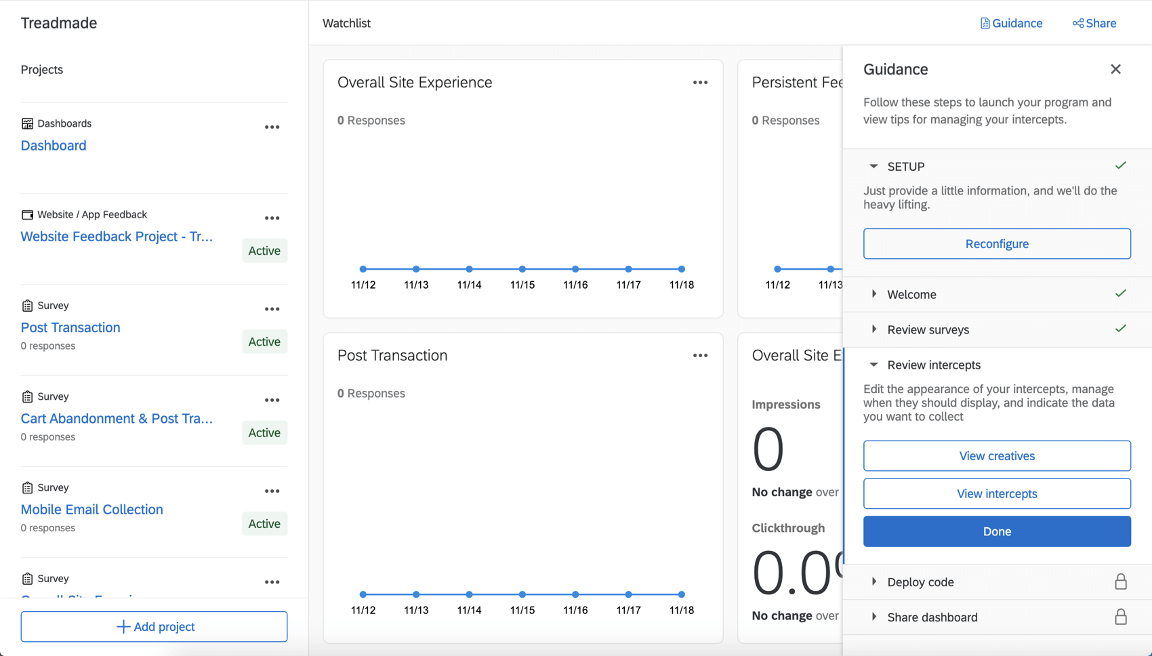Expand the Review surveys step
Screen dimensions: 1152x656
tap(873, 329)
